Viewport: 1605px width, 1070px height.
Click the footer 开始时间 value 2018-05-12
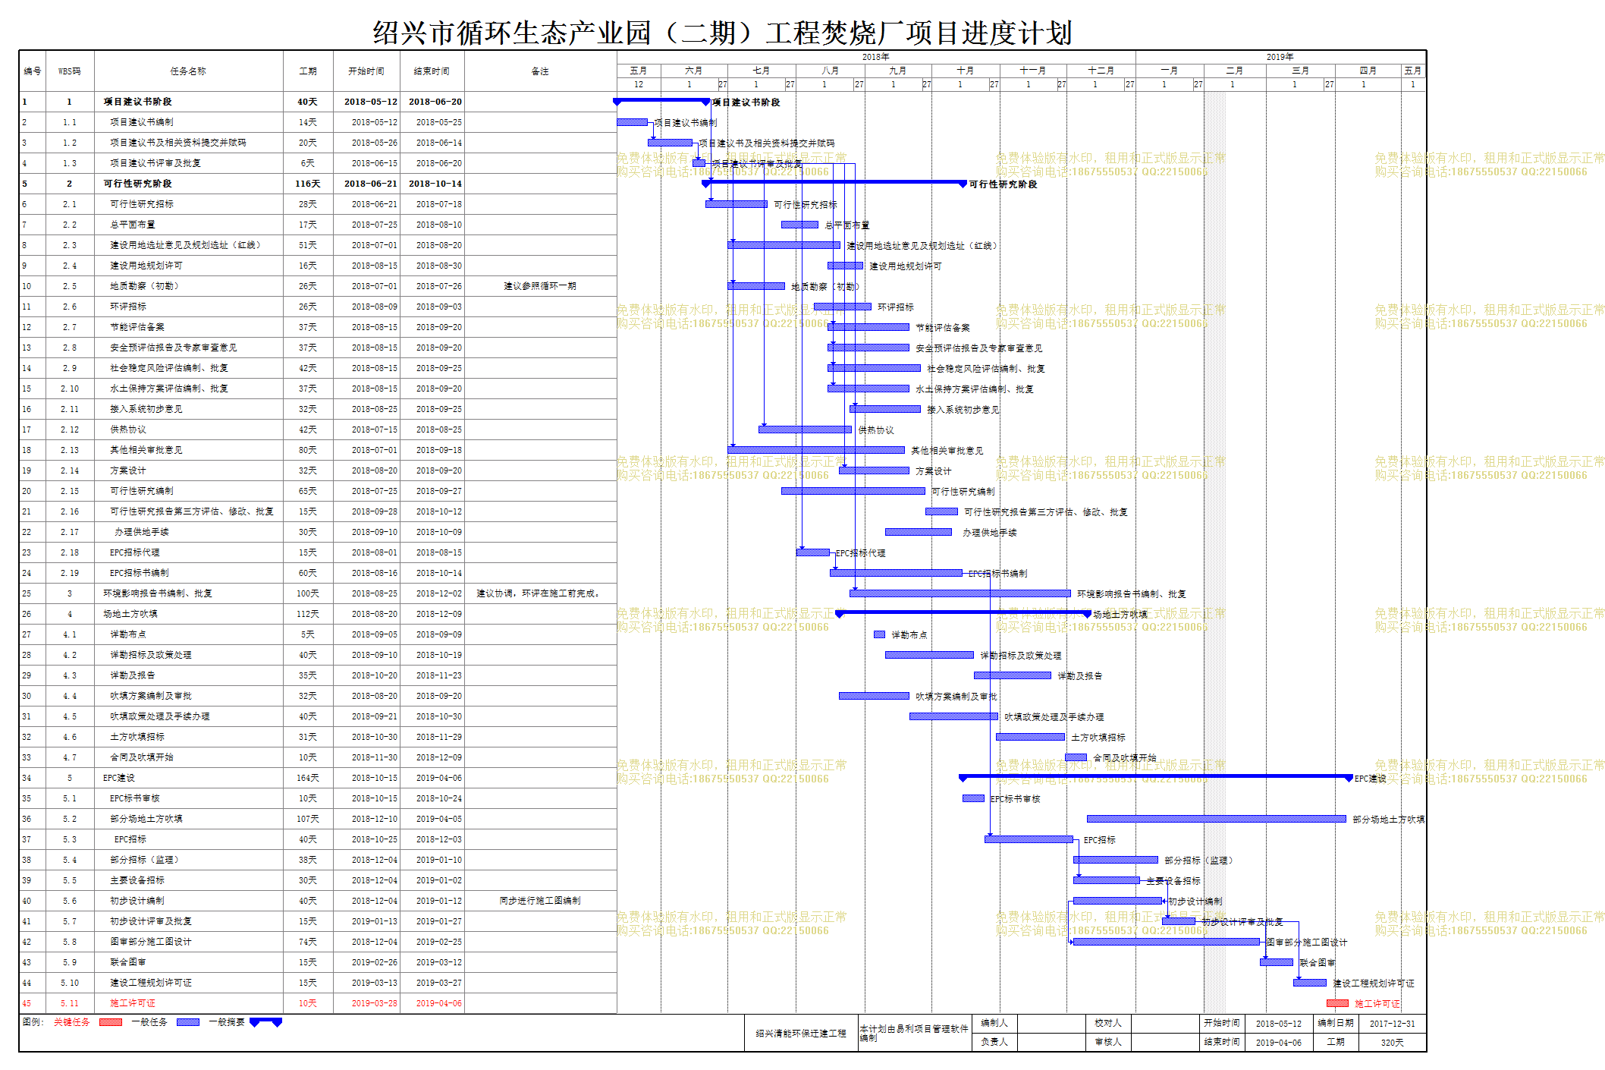(x=1279, y=1024)
